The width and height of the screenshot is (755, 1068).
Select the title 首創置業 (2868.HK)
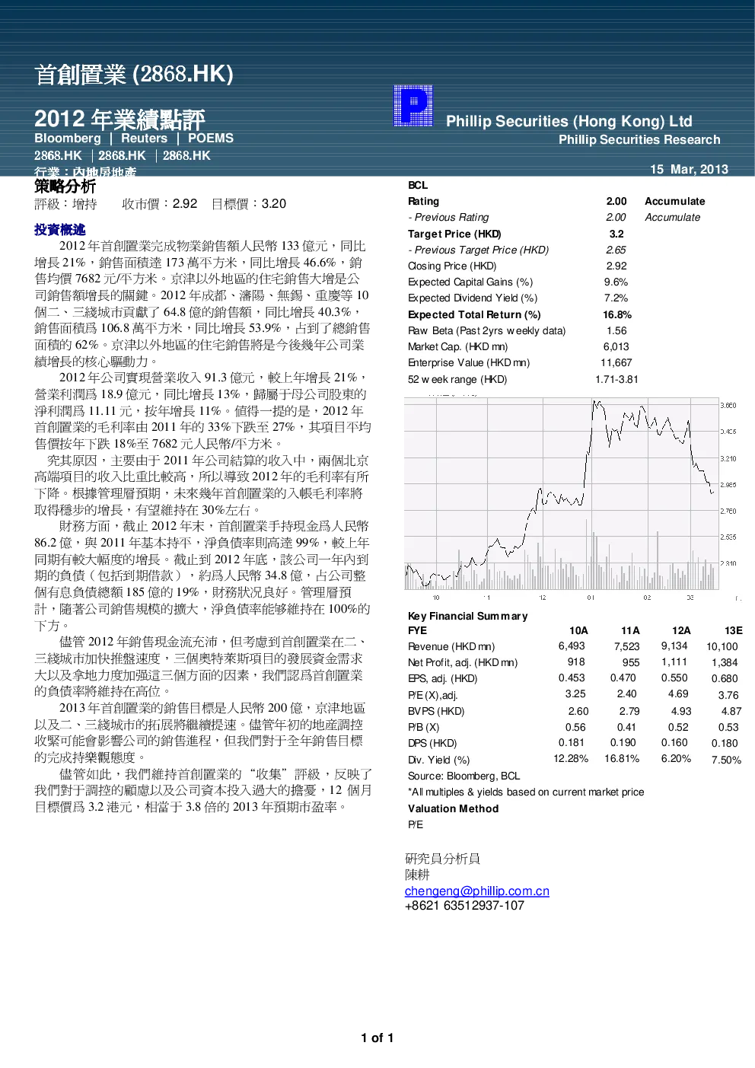coord(134,74)
